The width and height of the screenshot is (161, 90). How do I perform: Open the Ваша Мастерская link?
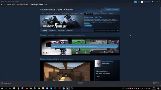click(x=108, y=62)
